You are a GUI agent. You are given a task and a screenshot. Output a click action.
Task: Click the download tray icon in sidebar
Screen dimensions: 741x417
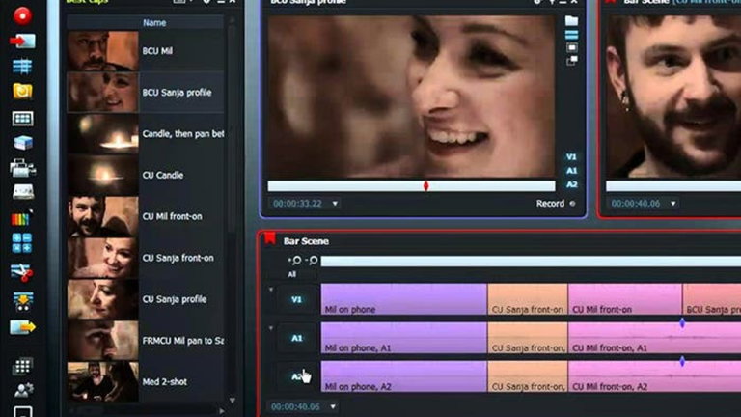(23, 301)
